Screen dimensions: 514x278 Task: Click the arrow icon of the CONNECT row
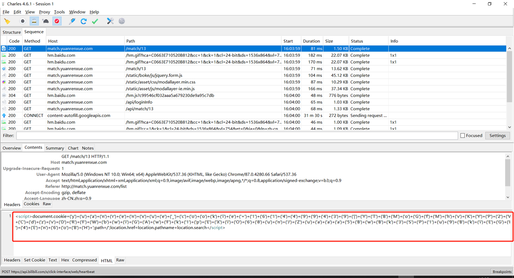click(4, 115)
